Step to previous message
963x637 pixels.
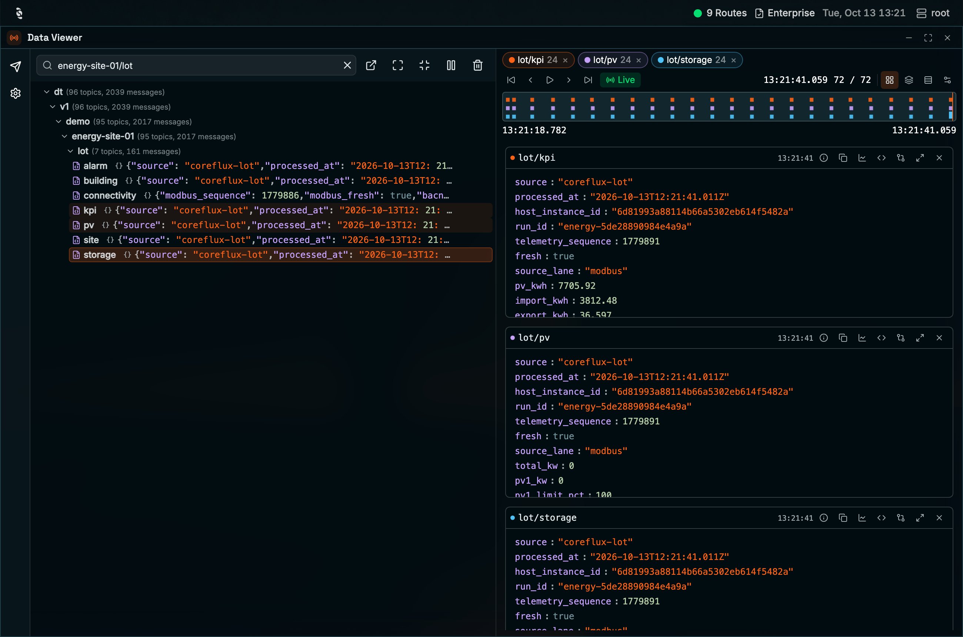pyautogui.click(x=530, y=80)
